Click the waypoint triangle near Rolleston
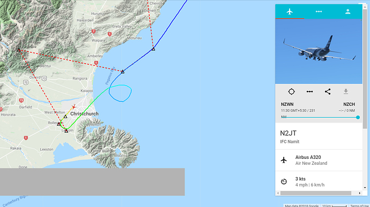 (x=59, y=124)
